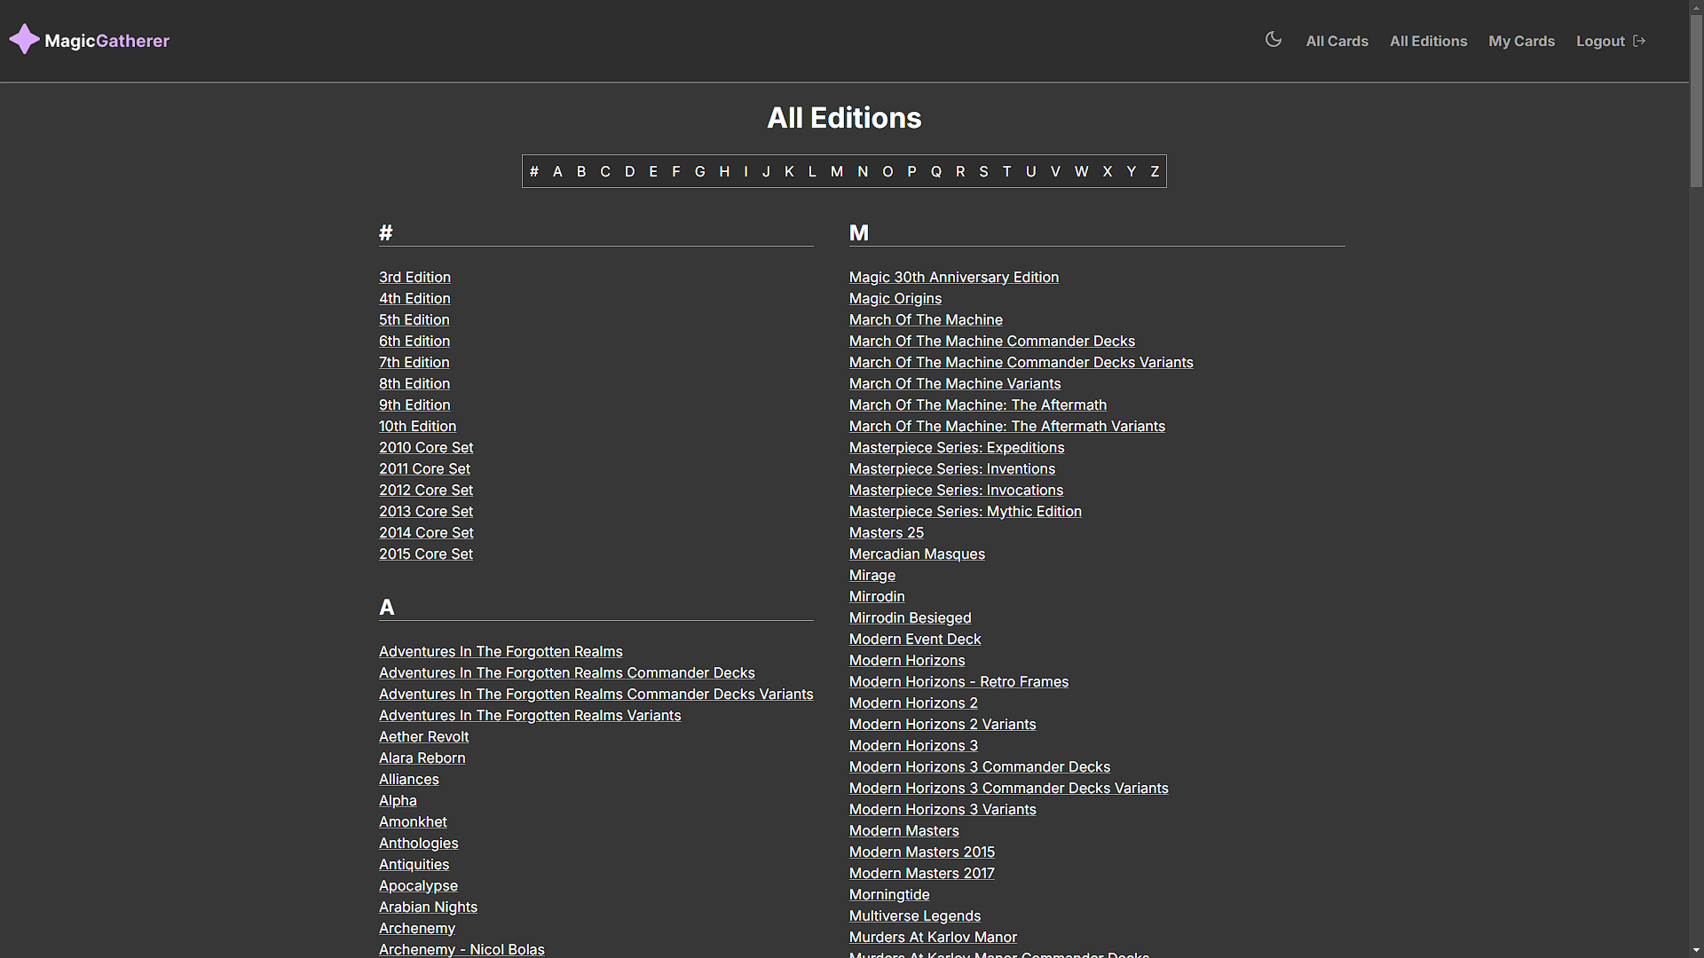The image size is (1704, 958).
Task: Open the Modern Masters 2017 edition
Action: (922, 874)
